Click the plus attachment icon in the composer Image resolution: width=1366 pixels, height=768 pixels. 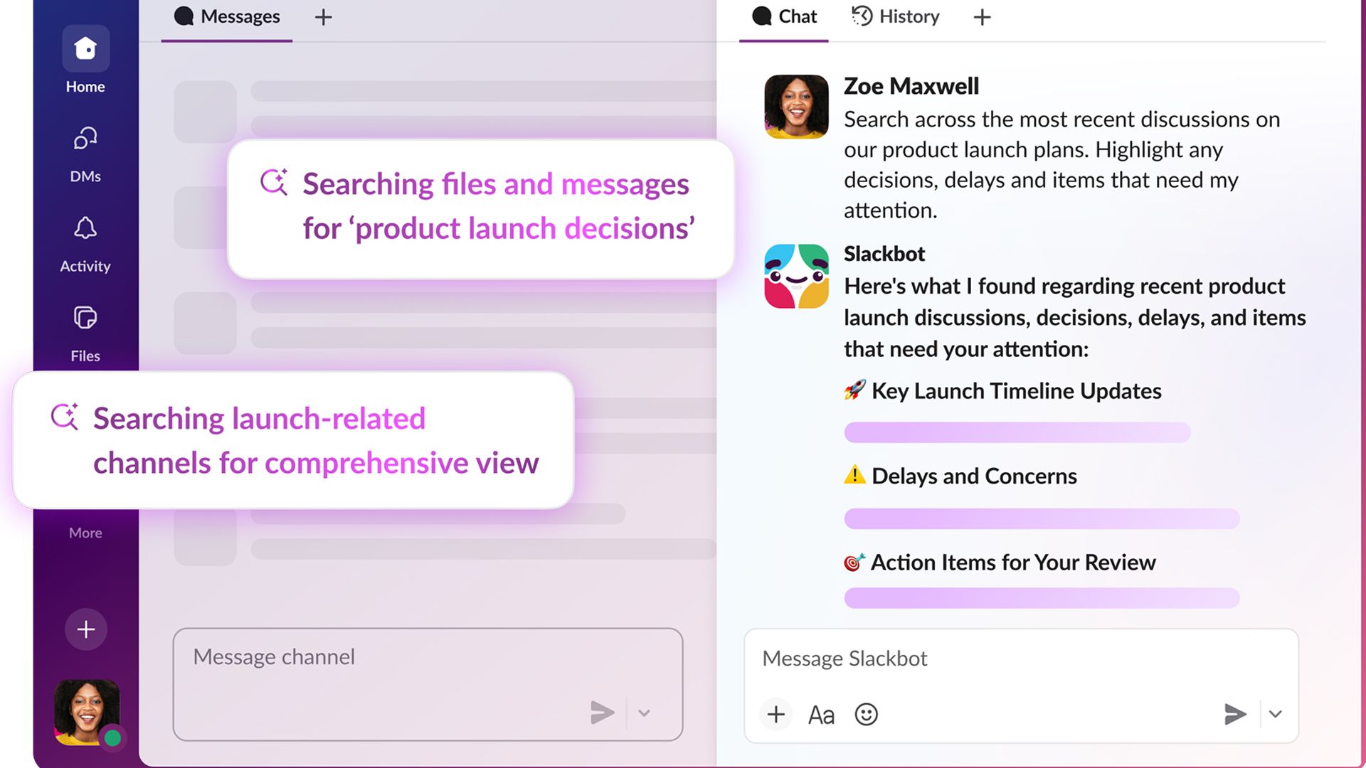click(x=775, y=715)
